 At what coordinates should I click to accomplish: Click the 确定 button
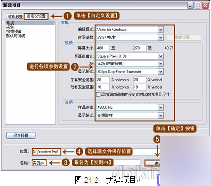click(x=153, y=163)
